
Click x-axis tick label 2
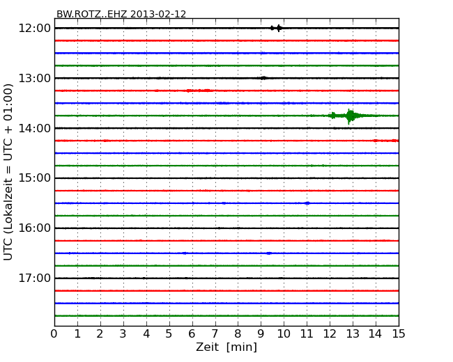100,334
